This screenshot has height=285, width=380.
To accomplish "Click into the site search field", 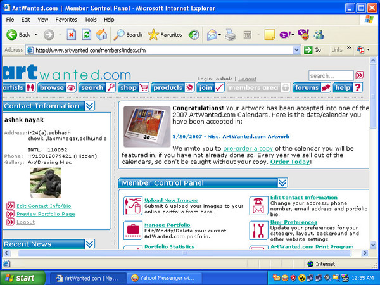I will pyautogui.click(x=331, y=75).
